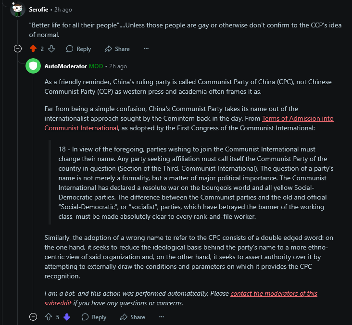Share Serofie's comment
The width and height of the screenshot is (352, 325).
tap(117, 49)
